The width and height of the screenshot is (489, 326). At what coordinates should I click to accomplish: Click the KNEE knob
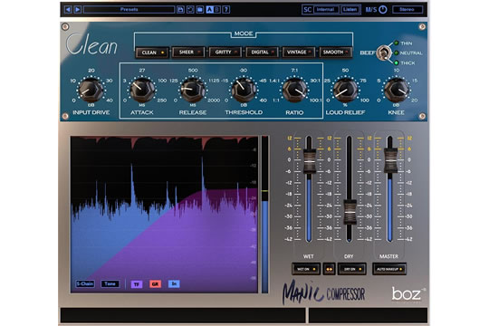tap(396, 90)
